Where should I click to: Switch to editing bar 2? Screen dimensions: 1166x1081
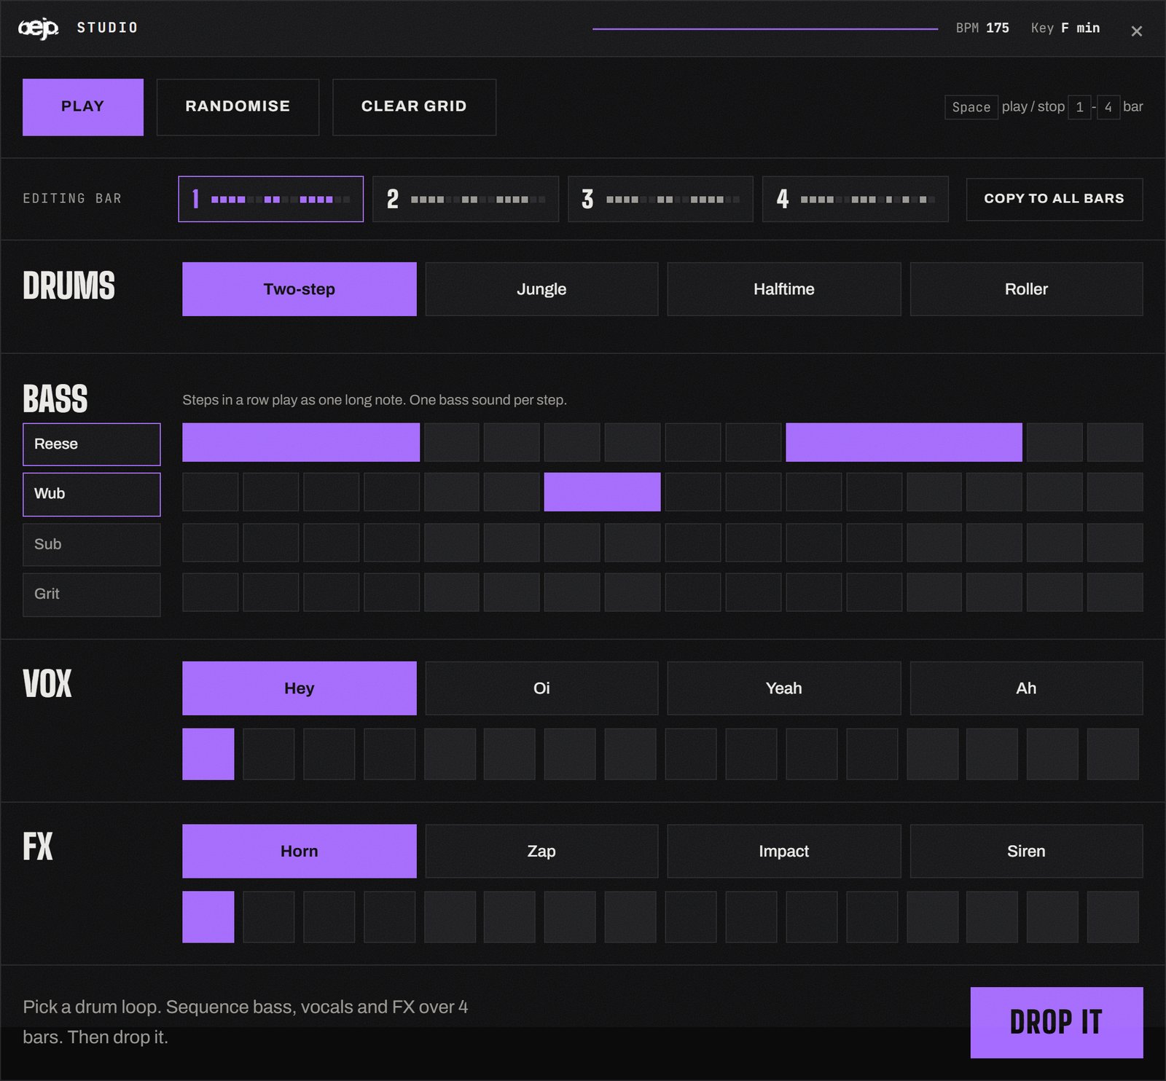pyautogui.click(x=466, y=199)
